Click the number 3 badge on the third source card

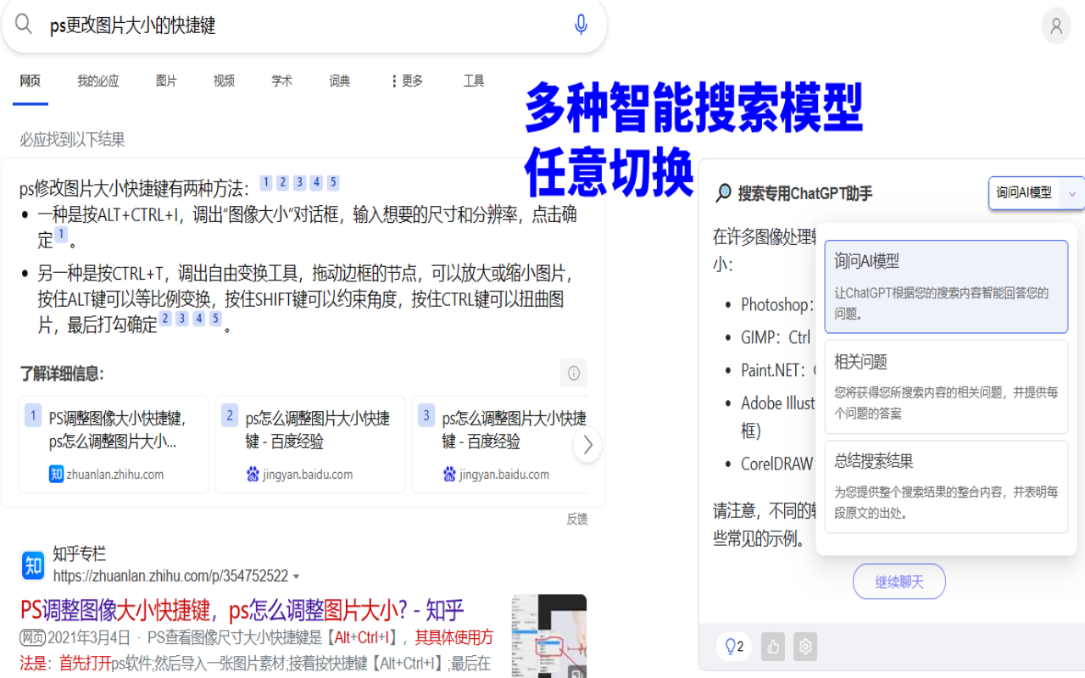coord(426,415)
